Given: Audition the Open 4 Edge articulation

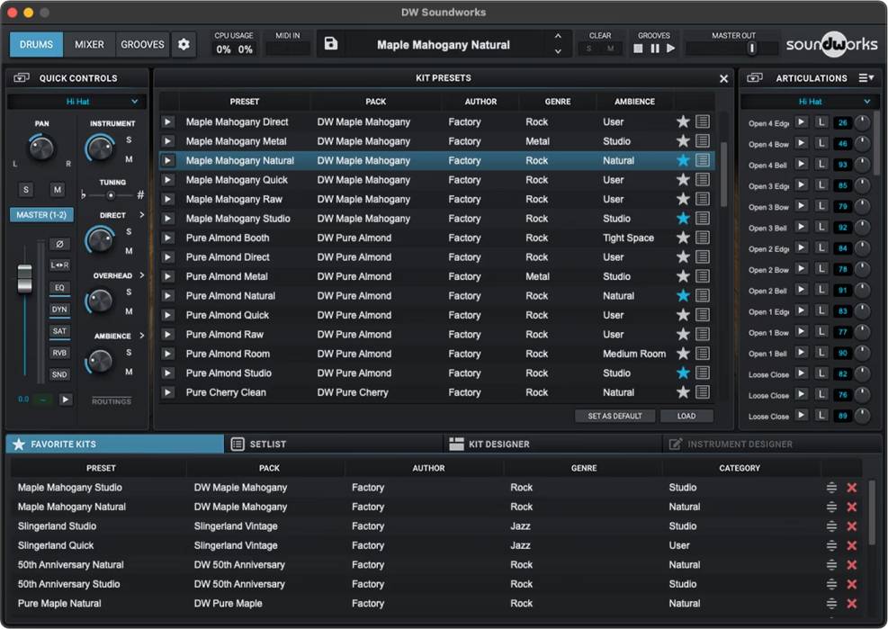Looking at the screenshot, I should click(x=801, y=122).
